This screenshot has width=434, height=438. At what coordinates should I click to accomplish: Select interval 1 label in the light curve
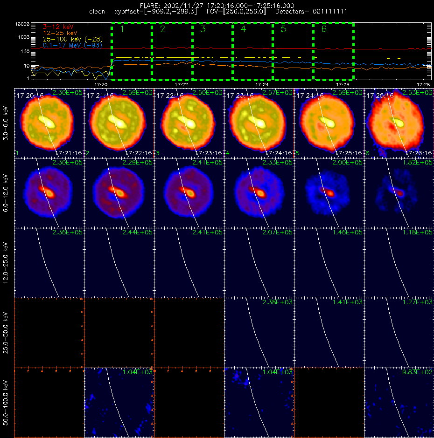coord(122,29)
